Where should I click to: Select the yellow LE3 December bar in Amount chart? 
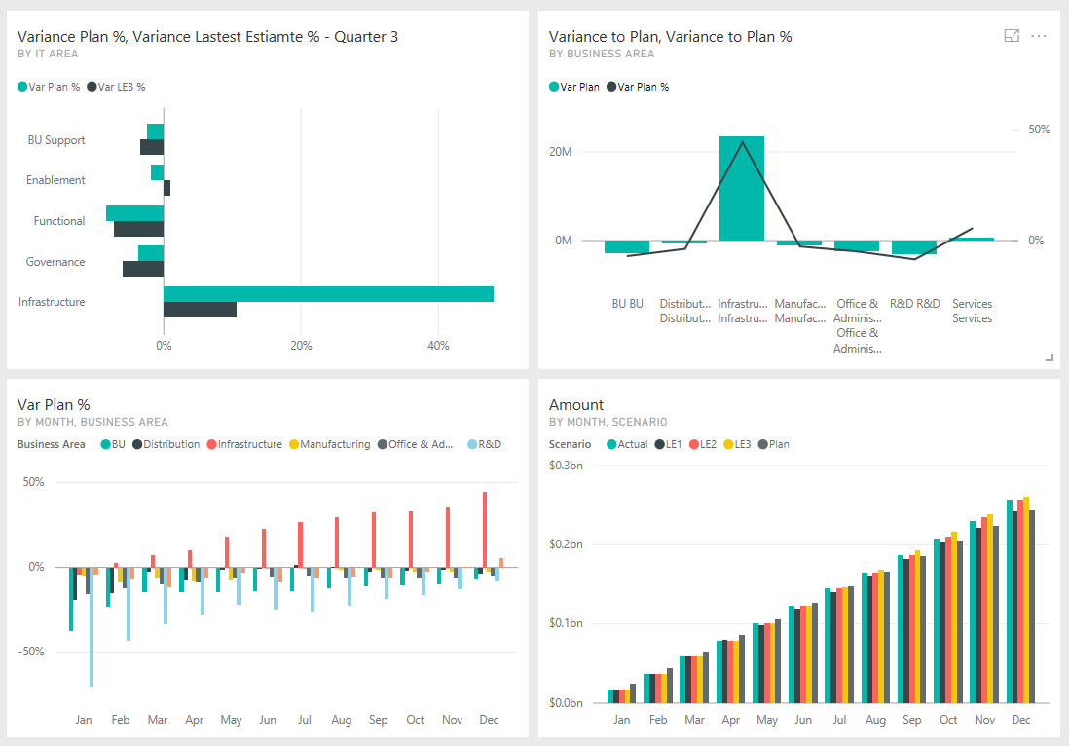(1026, 600)
